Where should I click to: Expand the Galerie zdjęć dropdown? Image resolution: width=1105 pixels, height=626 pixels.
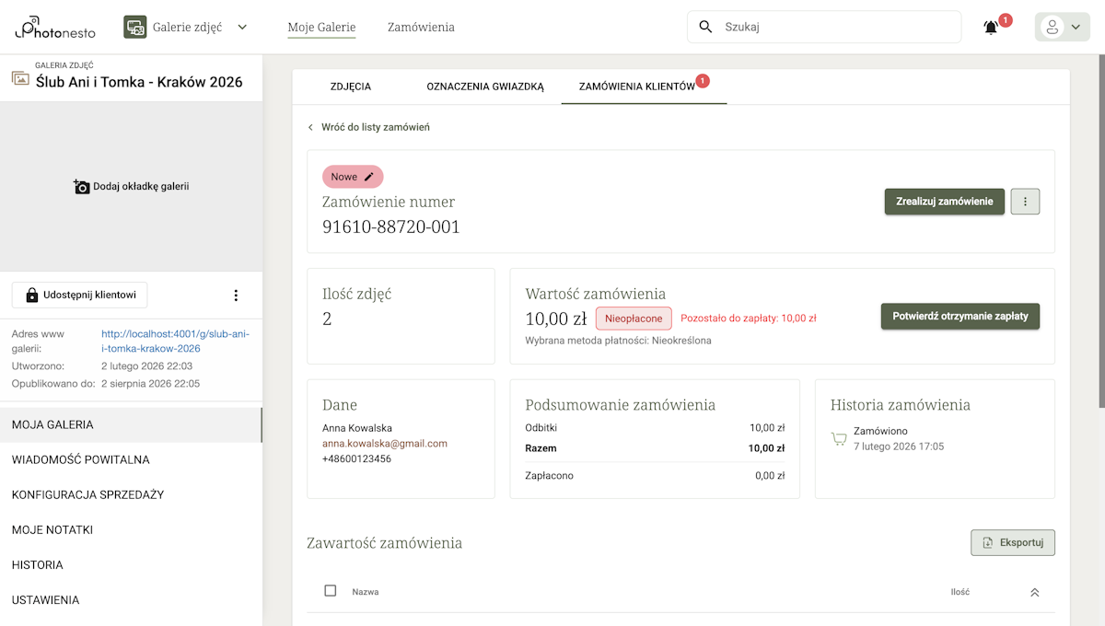pos(241,27)
